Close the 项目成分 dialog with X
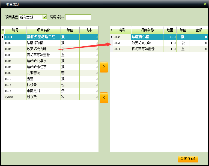Image resolution: width=209 pixels, height=166 pixels. 205,4
